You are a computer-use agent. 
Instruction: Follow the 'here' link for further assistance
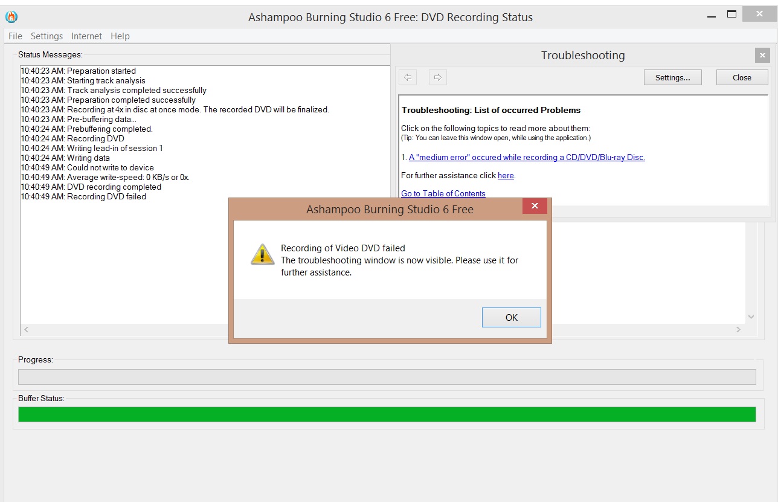pyautogui.click(x=506, y=175)
